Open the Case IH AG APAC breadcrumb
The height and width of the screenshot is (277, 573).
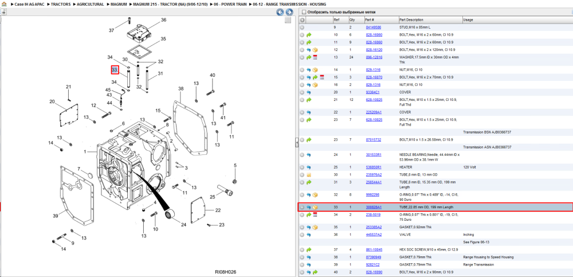point(29,4)
